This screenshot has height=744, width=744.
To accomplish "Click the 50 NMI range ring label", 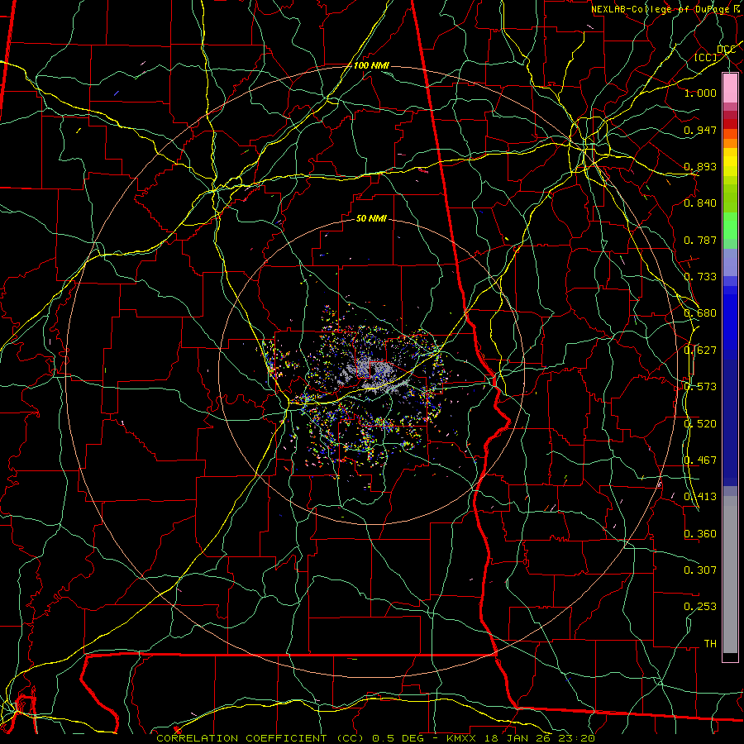I will 371,218.
